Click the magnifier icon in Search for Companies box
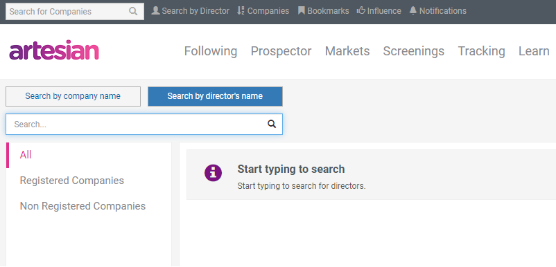Screen dimensions: 556x267 (133, 11)
